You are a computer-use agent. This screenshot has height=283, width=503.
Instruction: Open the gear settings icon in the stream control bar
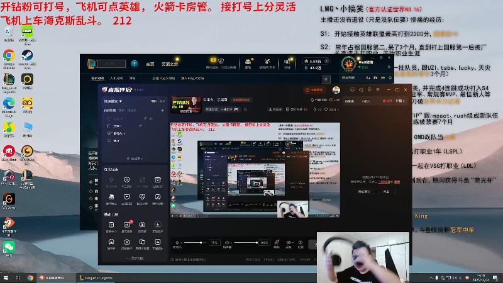pos(301,243)
